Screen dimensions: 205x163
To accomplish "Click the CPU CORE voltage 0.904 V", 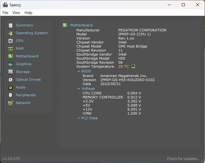I will click(x=134, y=93).
